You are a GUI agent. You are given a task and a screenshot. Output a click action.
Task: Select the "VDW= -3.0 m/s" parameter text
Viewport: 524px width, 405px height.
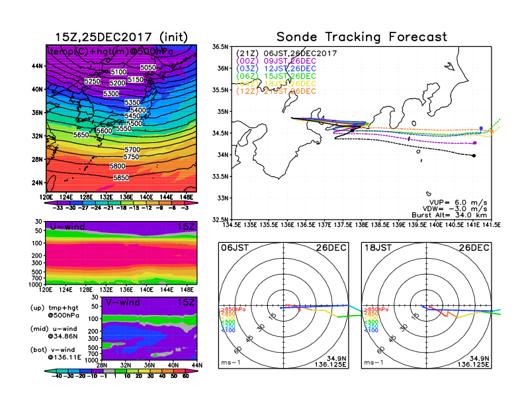point(455,209)
